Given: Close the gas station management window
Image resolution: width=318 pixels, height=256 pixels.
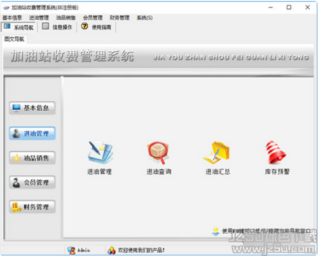Looking at the screenshot, I should pos(307,8).
